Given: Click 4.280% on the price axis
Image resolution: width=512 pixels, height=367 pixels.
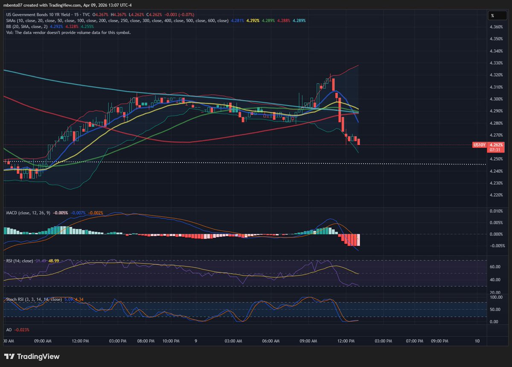Looking at the screenshot, I should point(497,123).
